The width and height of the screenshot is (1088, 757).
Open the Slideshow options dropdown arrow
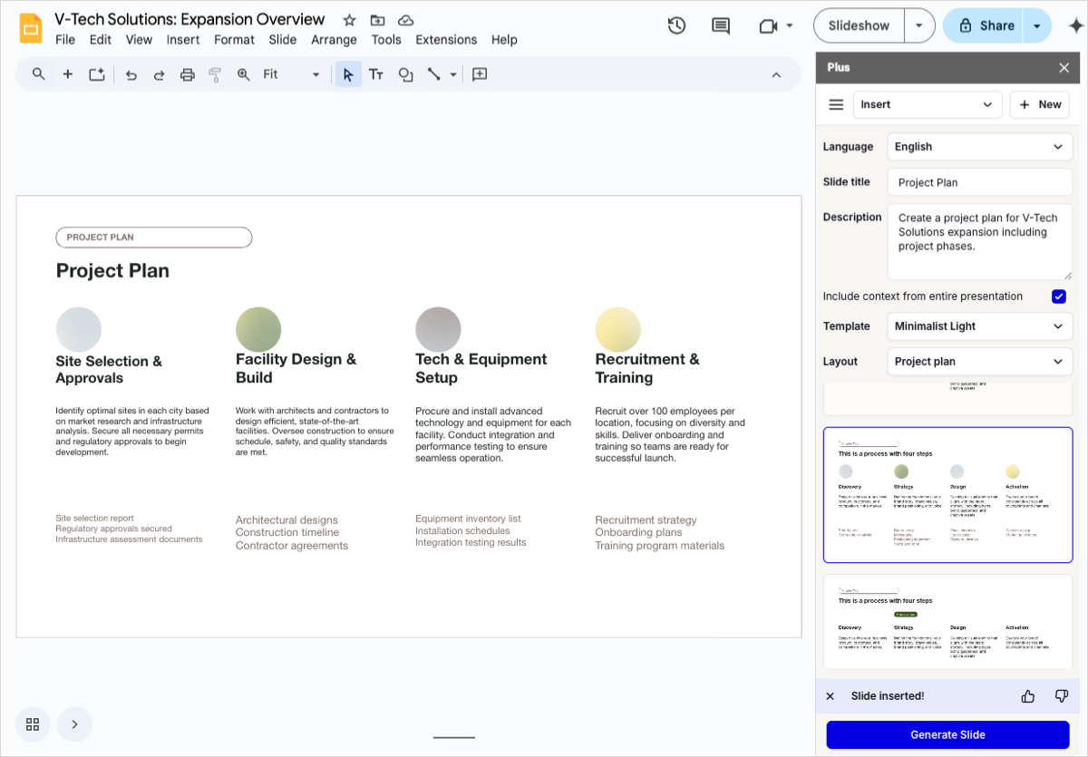(919, 26)
